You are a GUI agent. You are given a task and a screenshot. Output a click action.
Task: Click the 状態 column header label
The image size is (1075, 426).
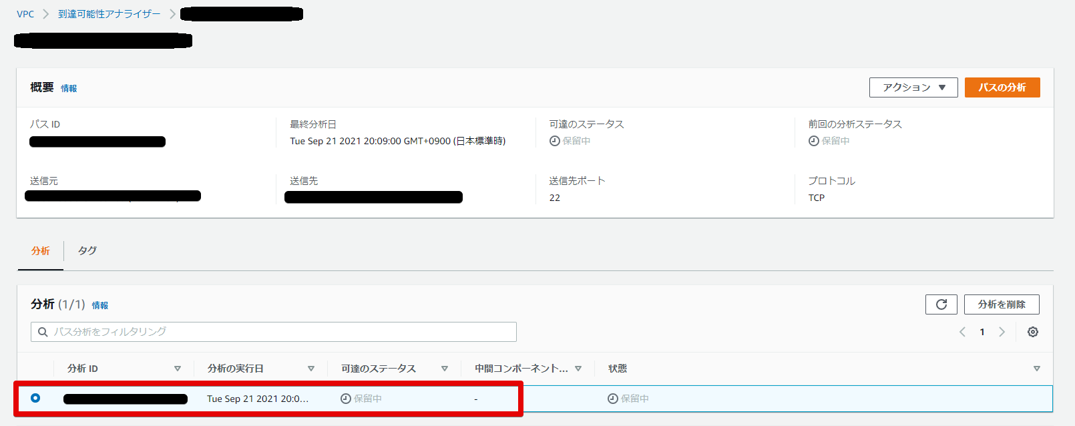click(x=618, y=369)
